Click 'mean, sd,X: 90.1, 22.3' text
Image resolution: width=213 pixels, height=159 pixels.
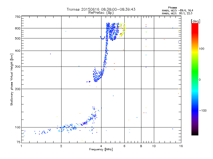coord(177,13)
